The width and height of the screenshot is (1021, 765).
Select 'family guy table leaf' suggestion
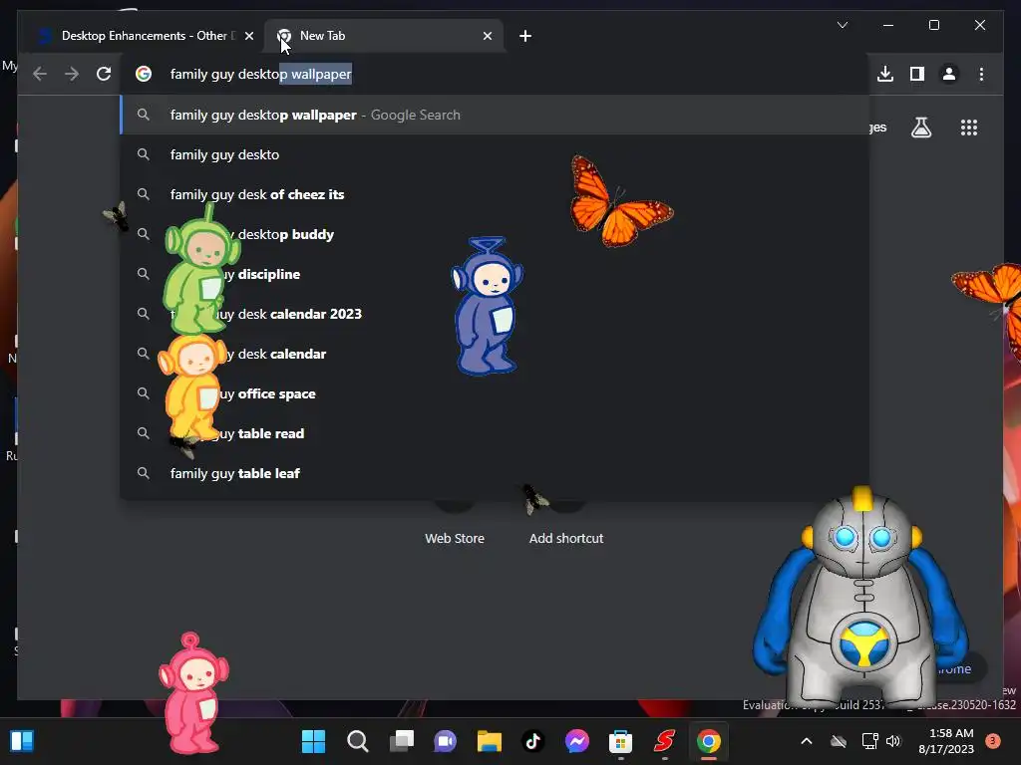495,473
